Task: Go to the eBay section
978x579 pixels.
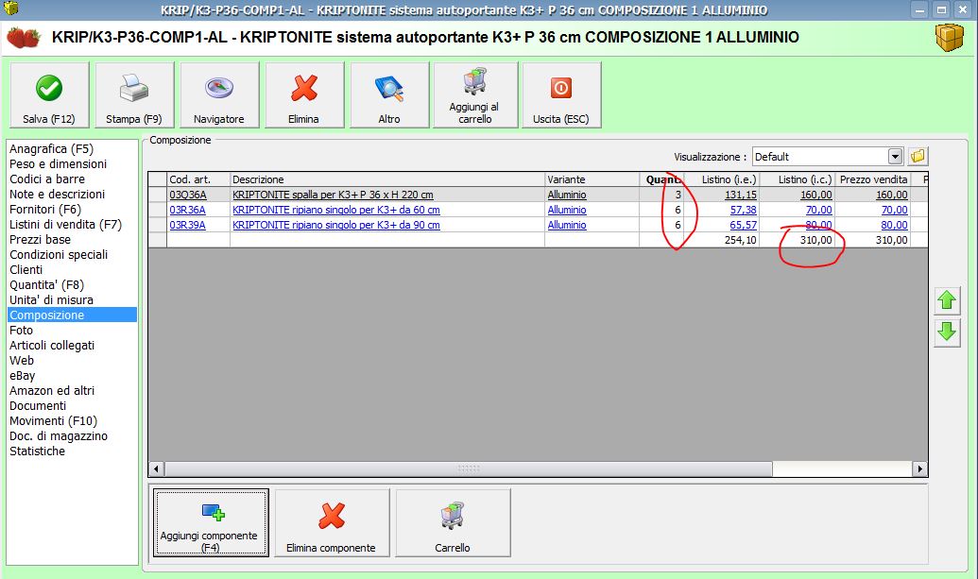Action: (x=23, y=375)
